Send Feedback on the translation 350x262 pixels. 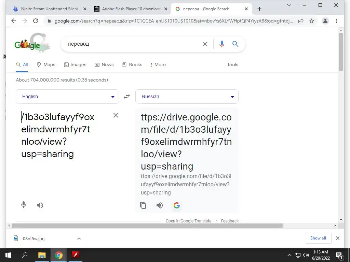[x=230, y=221]
